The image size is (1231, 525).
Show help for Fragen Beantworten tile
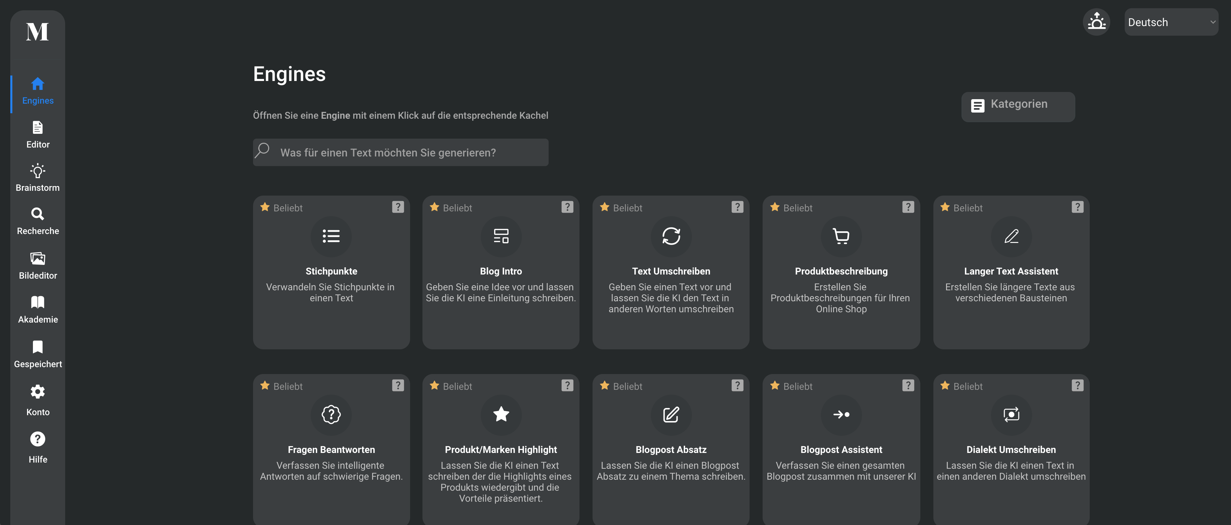398,385
